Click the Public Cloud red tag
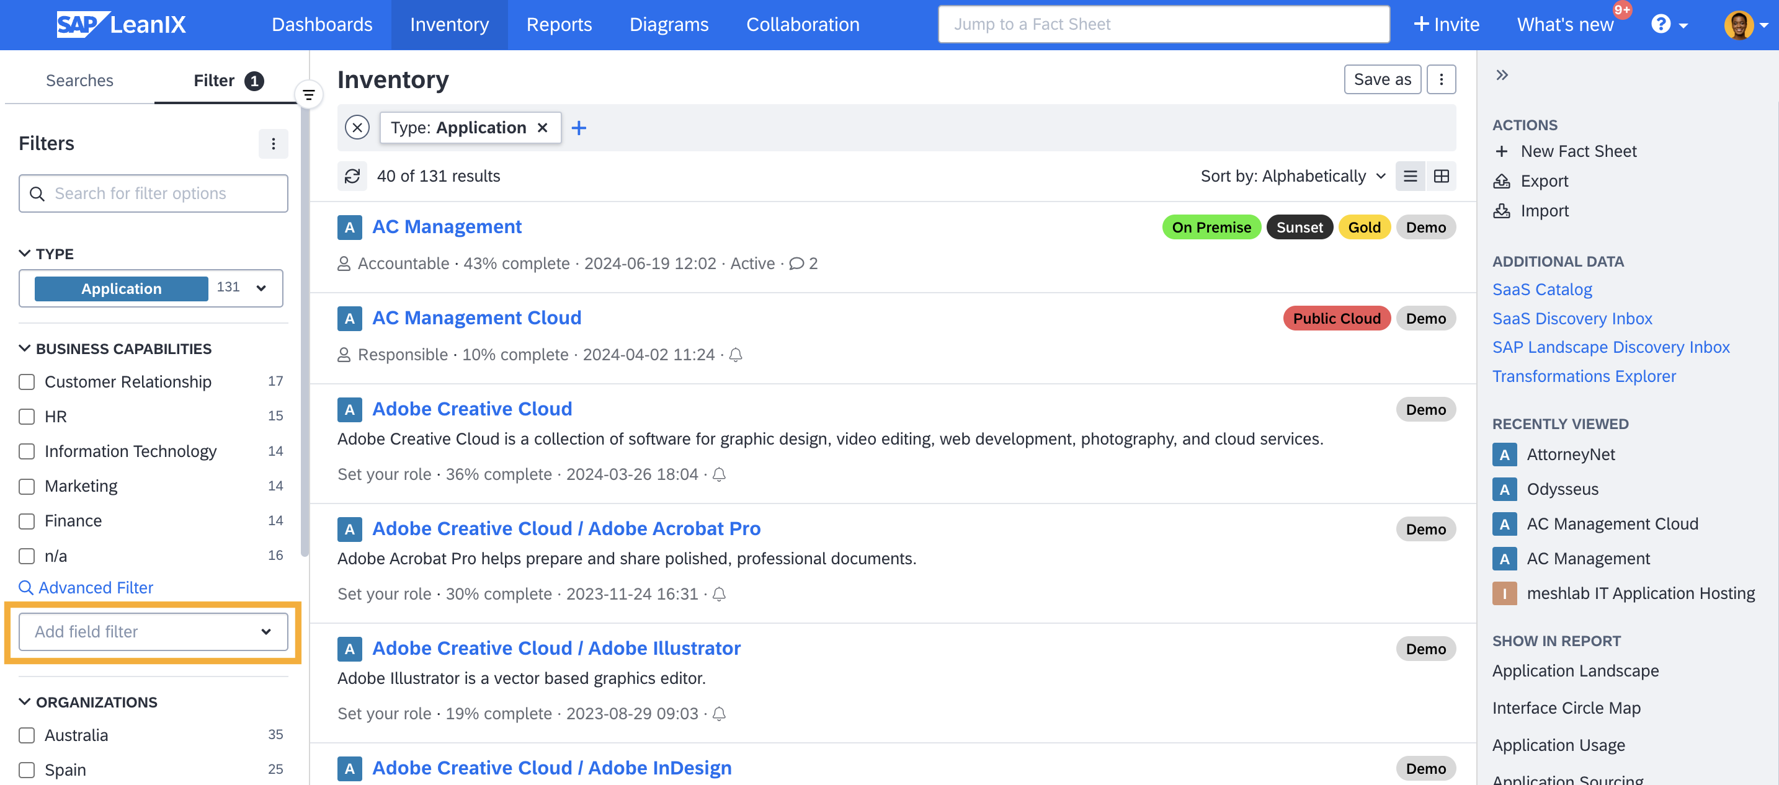The height and width of the screenshot is (785, 1779). [1336, 318]
